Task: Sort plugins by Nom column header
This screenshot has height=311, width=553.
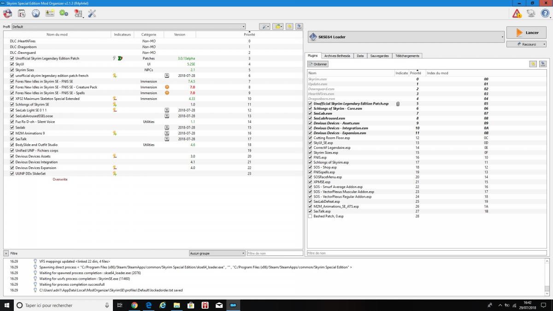Action: click(351, 73)
